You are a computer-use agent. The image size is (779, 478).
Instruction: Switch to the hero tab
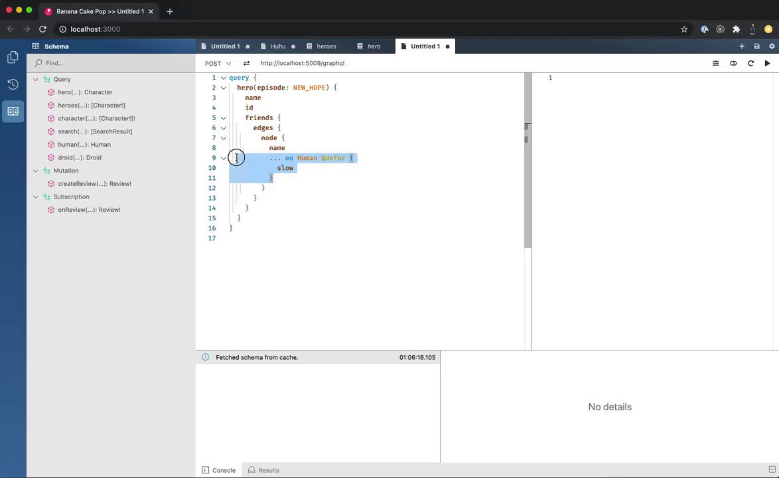(x=374, y=46)
